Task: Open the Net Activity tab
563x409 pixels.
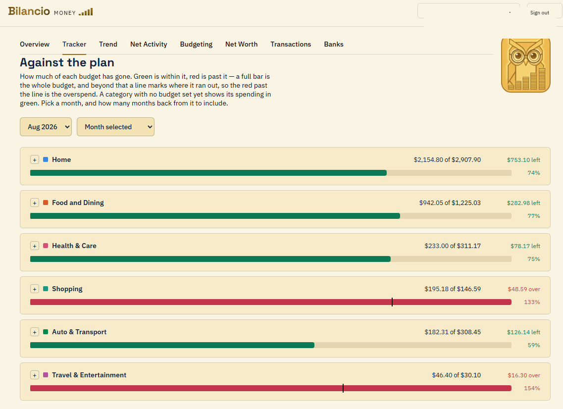Action: point(149,44)
